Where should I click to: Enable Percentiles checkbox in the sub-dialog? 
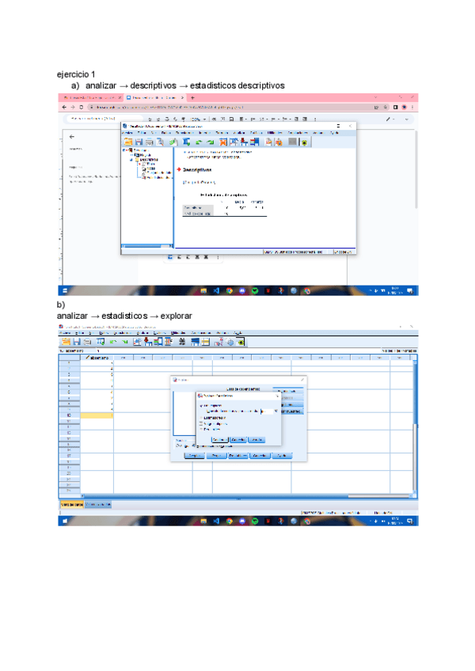tap(201, 429)
